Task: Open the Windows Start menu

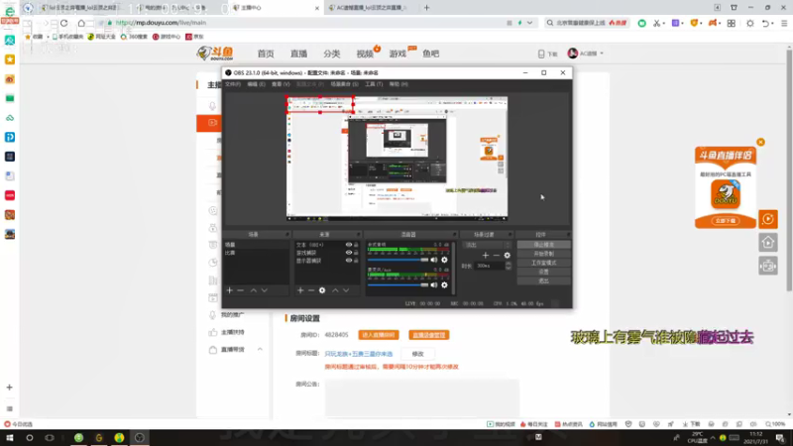Action: (x=10, y=438)
